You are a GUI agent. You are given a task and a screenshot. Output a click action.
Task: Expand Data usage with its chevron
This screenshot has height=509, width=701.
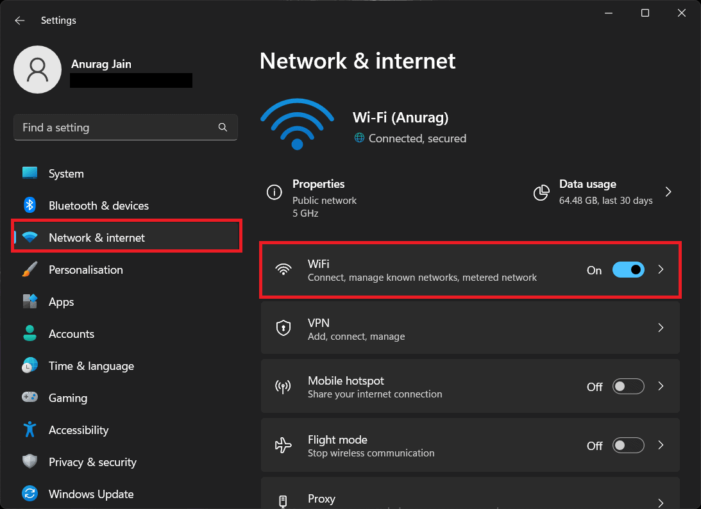click(668, 192)
